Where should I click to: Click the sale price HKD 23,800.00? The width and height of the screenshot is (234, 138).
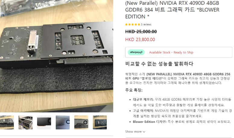[140, 39]
